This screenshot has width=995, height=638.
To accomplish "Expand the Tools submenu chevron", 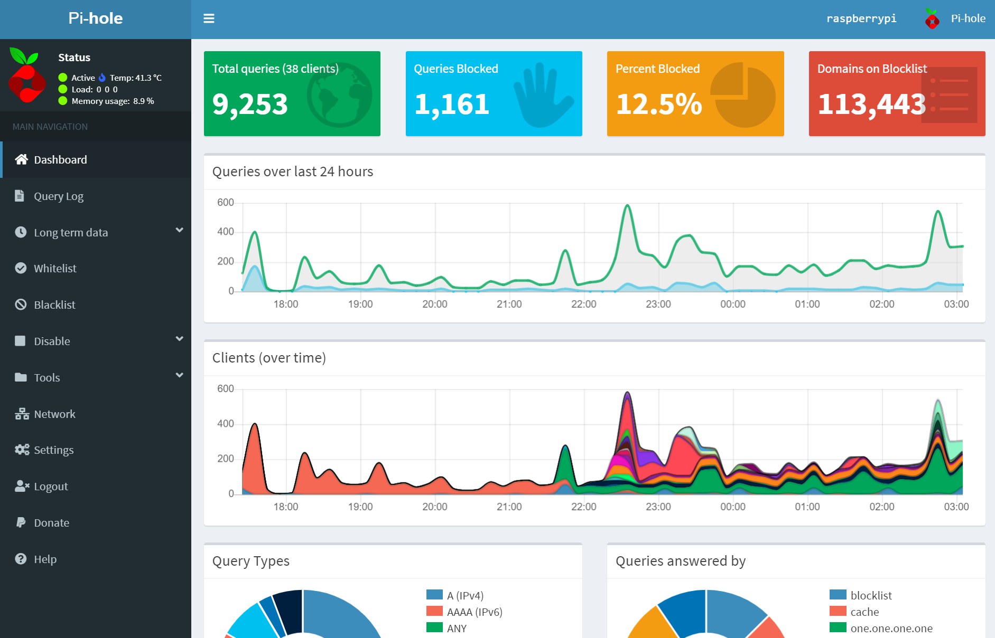I will [x=180, y=375].
